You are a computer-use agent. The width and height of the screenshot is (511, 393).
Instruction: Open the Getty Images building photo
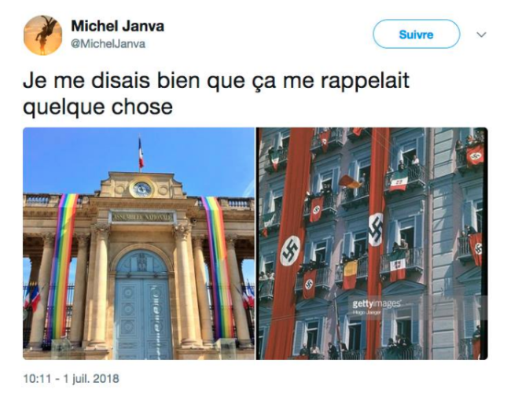pos(372,244)
